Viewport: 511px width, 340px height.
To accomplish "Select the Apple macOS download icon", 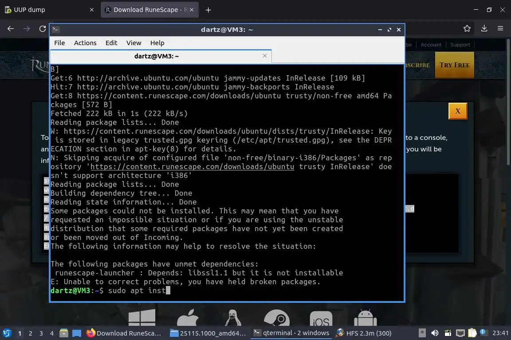I will pyautogui.click(x=188, y=318).
